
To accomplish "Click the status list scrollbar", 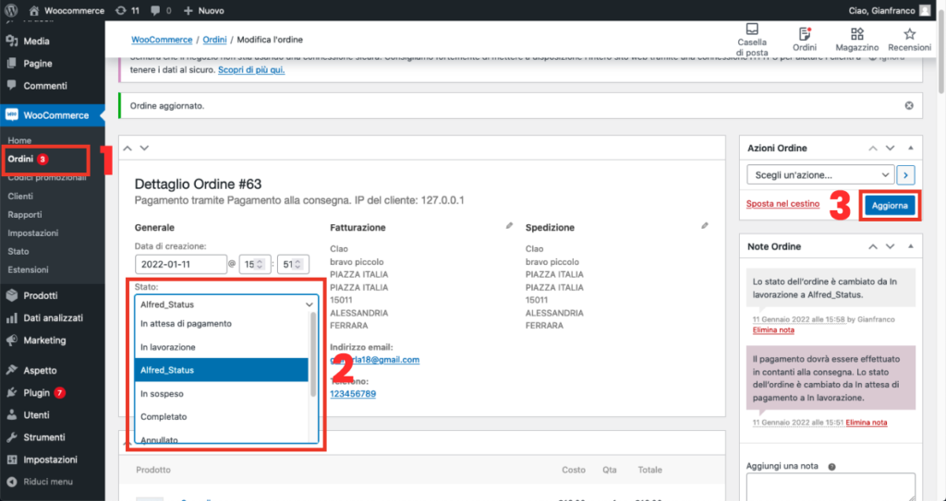I will pos(313,354).
